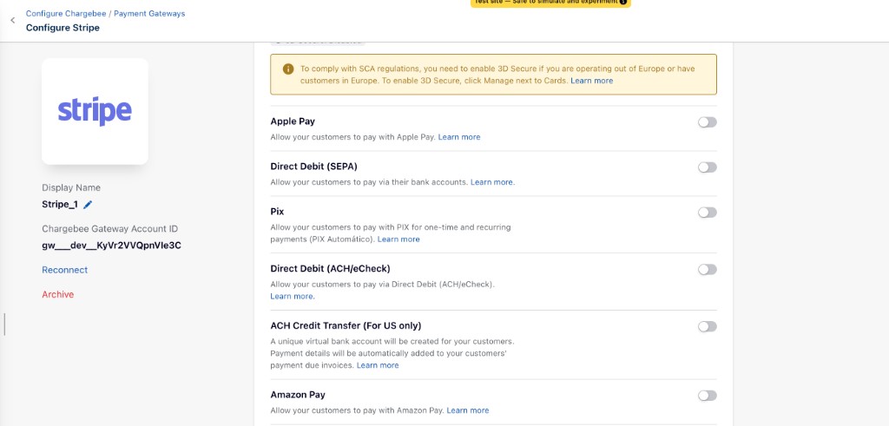This screenshot has height=426, width=889.
Task: Click the yellow Test site badge
Action: 550,3
